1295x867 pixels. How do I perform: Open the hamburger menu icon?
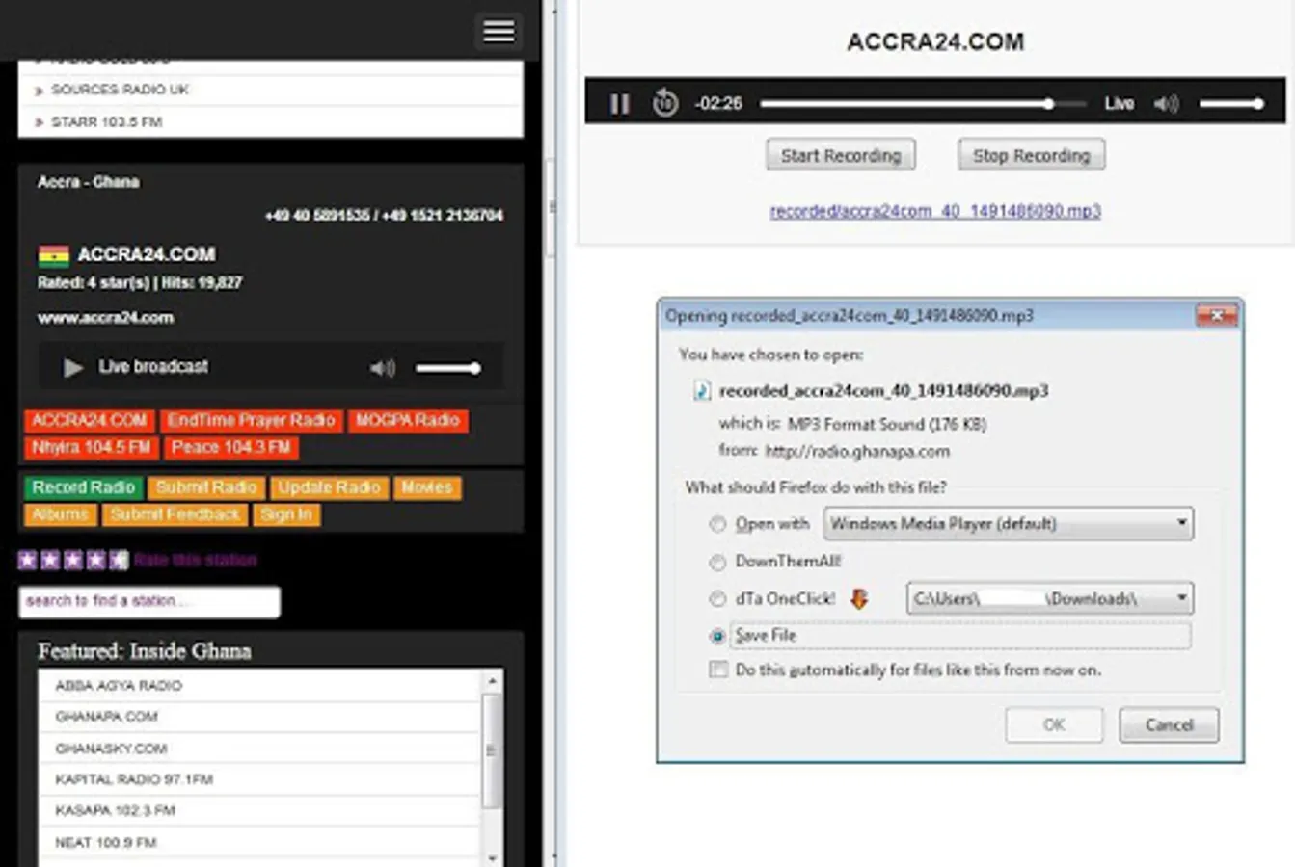499,31
